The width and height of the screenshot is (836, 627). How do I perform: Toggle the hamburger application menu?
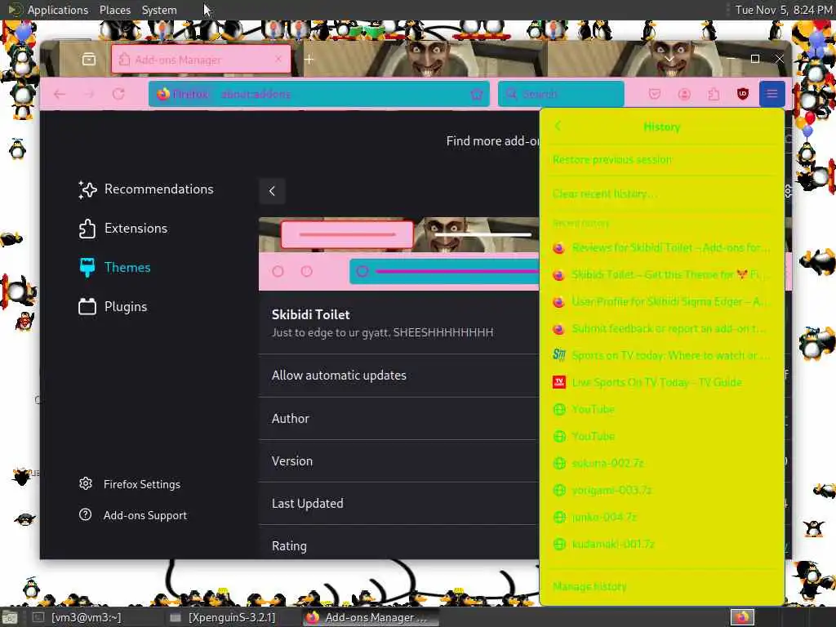772,94
